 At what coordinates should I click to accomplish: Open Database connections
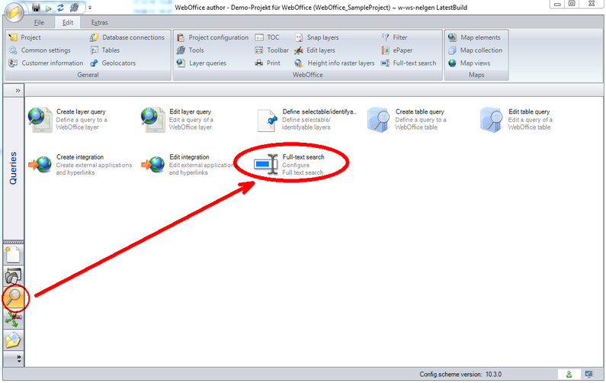(x=127, y=37)
